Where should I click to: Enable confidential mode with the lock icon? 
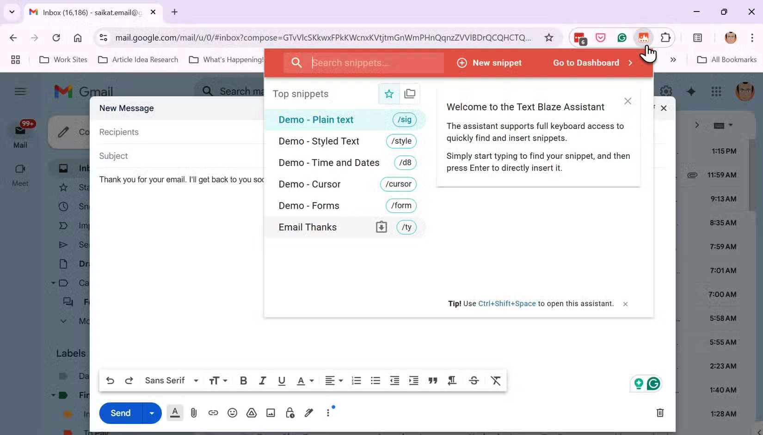(x=290, y=413)
